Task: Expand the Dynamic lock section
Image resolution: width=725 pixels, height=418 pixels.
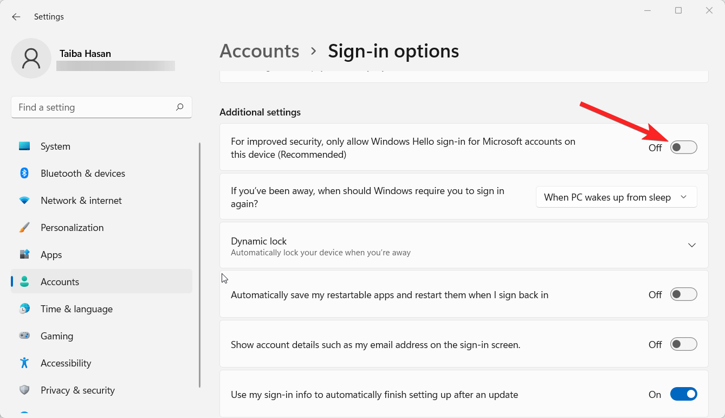Action: click(x=691, y=245)
